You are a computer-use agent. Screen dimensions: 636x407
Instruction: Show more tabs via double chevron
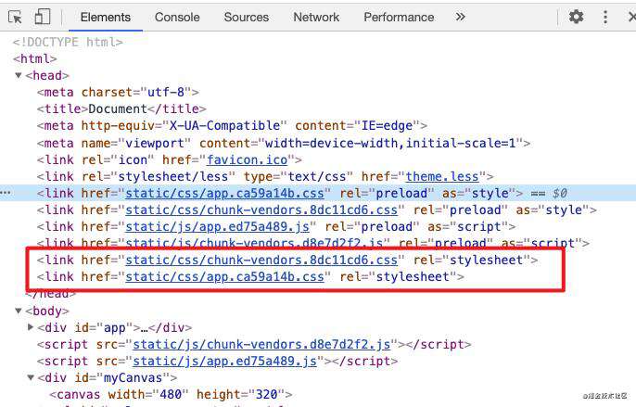(460, 17)
